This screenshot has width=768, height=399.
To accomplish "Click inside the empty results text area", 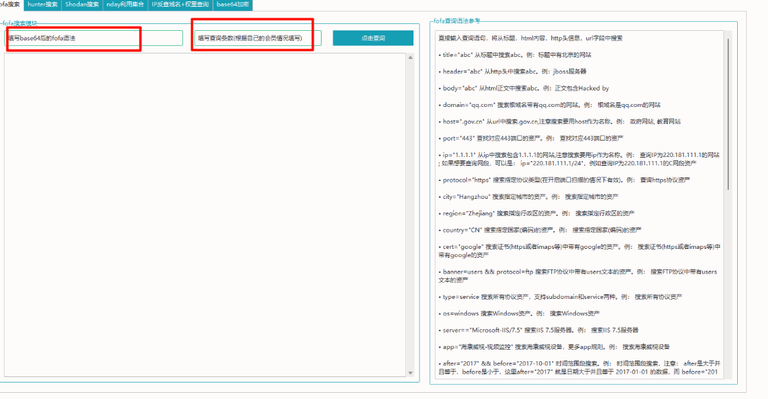I will [x=205, y=215].
